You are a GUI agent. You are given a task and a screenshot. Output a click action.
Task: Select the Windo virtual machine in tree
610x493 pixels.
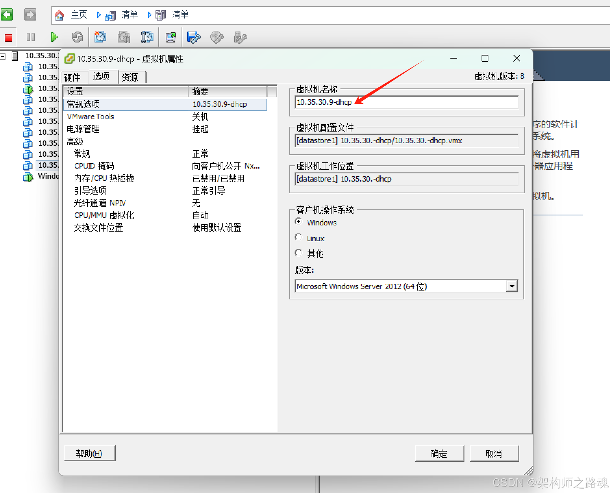(48, 176)
